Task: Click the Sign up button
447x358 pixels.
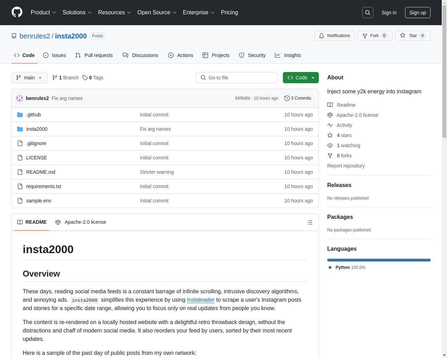Action: coord(418,13)
